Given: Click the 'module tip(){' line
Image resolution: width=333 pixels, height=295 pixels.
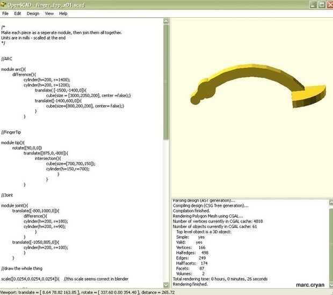Looking at the screenshot, I should (x=13, y=143).
